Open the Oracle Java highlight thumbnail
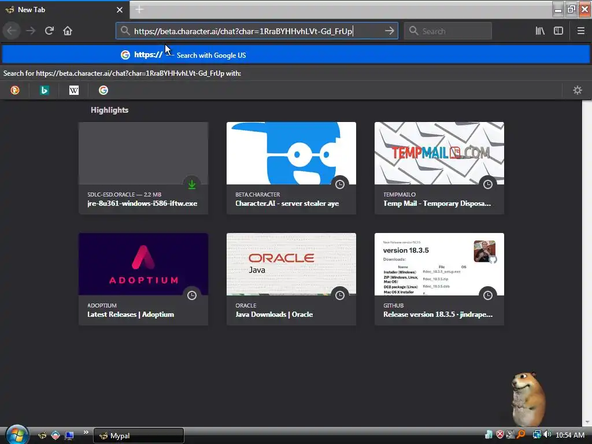 (x=291, y=264)
